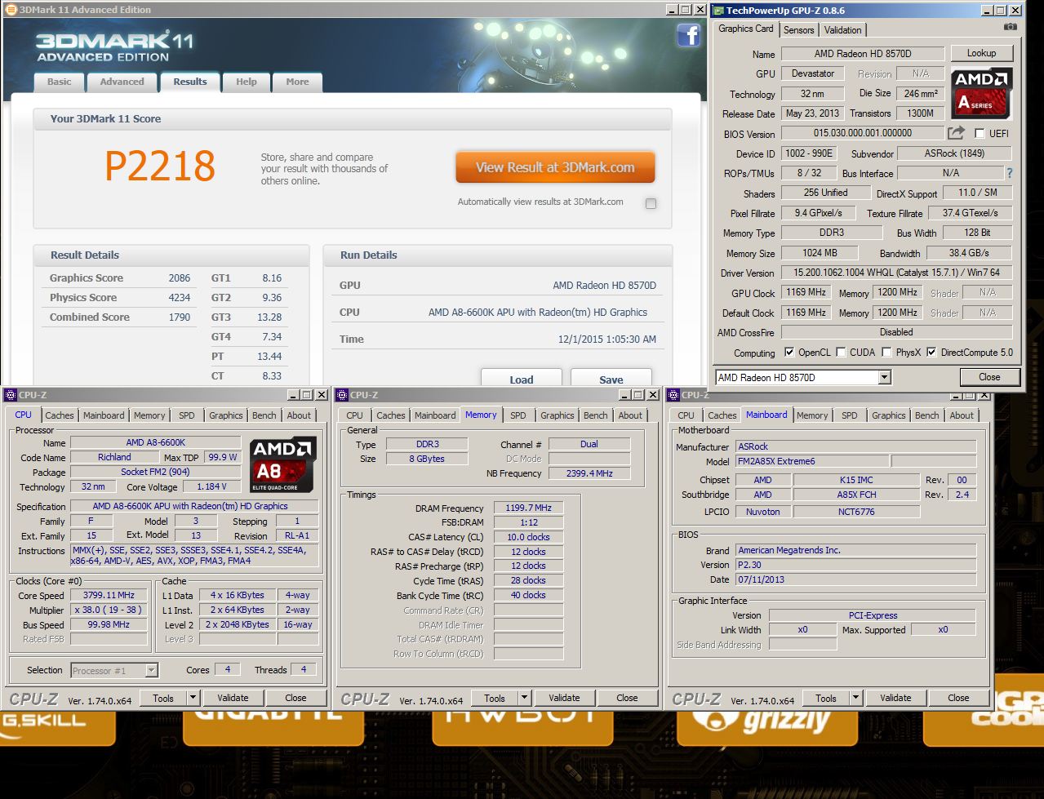
Task: Click the left CPU-Z window title icon
Action: (x=11, y=395)
